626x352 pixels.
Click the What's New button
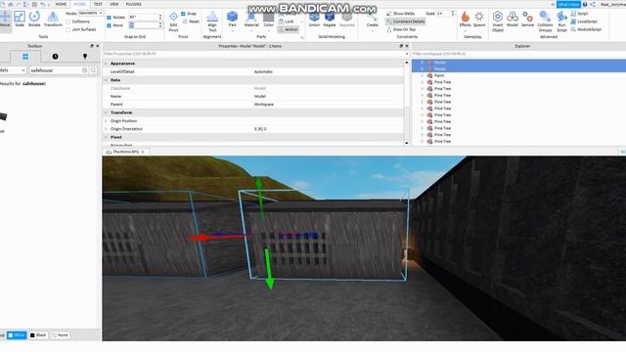pyautogui.click(x=568, y=4)
